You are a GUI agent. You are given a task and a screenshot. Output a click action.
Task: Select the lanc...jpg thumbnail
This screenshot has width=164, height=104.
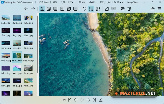(x=17, y=70)
